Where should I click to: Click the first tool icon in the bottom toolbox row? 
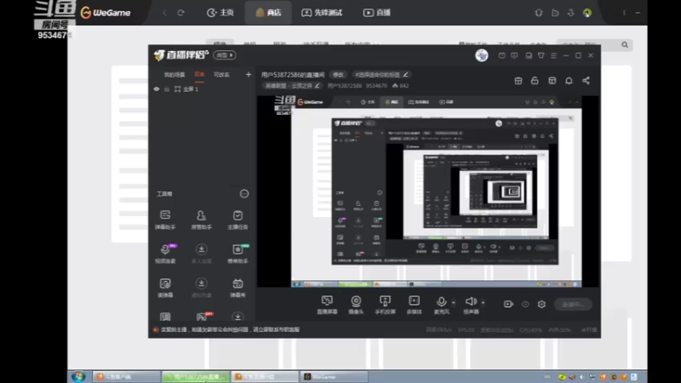click(x=165, y=317)
